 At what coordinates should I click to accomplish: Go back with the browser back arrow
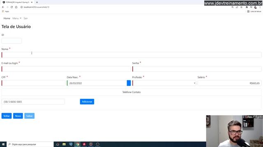(x=3, y=7)
